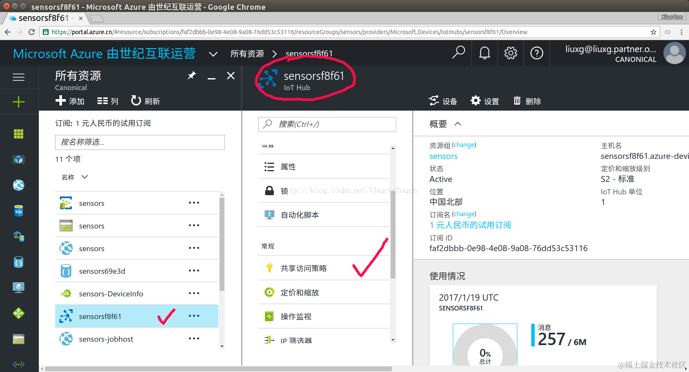Open the All resources (所有资源) breadcrumb
The width and height of the screenshot is (689, 372).
[x=247, y=54]
